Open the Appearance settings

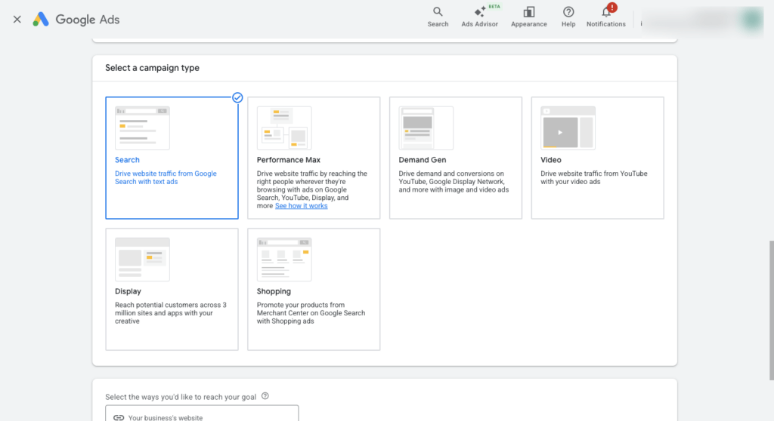point(528,17)
